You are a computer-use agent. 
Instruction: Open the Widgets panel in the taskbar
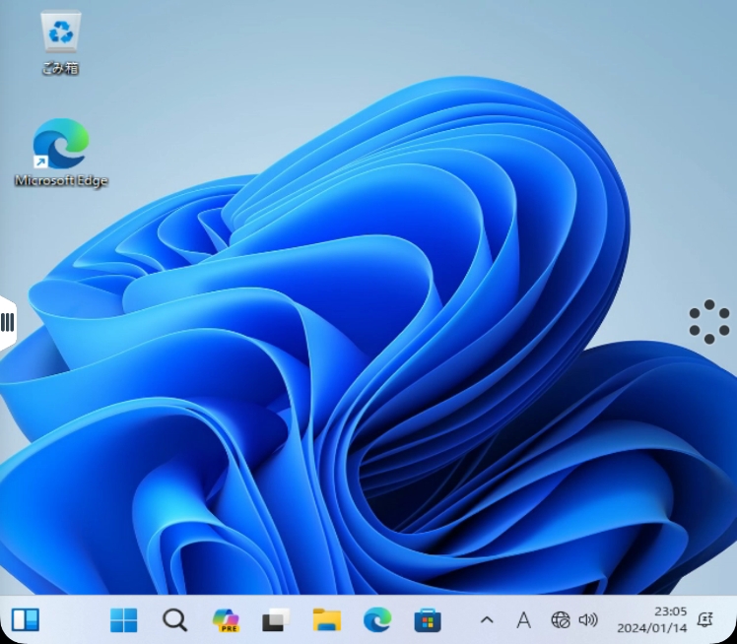[26, 620]
